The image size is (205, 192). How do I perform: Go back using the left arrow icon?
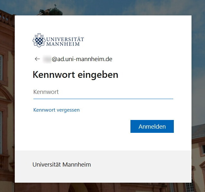tap(37, 59)
